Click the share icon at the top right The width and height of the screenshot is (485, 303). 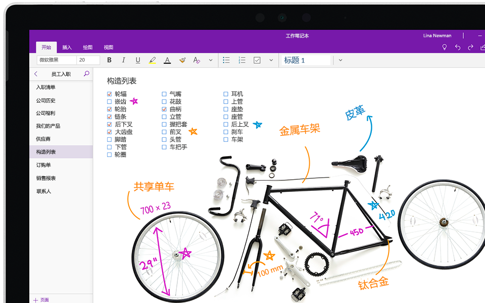coord(482,47)
